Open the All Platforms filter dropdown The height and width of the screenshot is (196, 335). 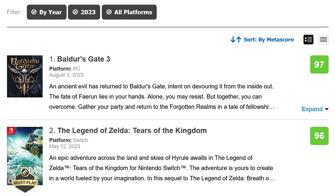coord(129,12)
